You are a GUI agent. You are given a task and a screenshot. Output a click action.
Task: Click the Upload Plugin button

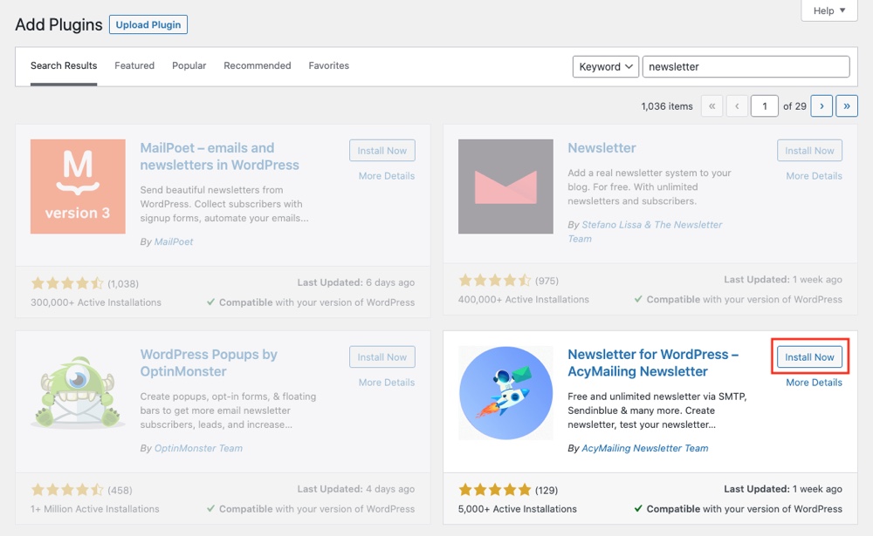pyautogui.click(x=148, y=25)
